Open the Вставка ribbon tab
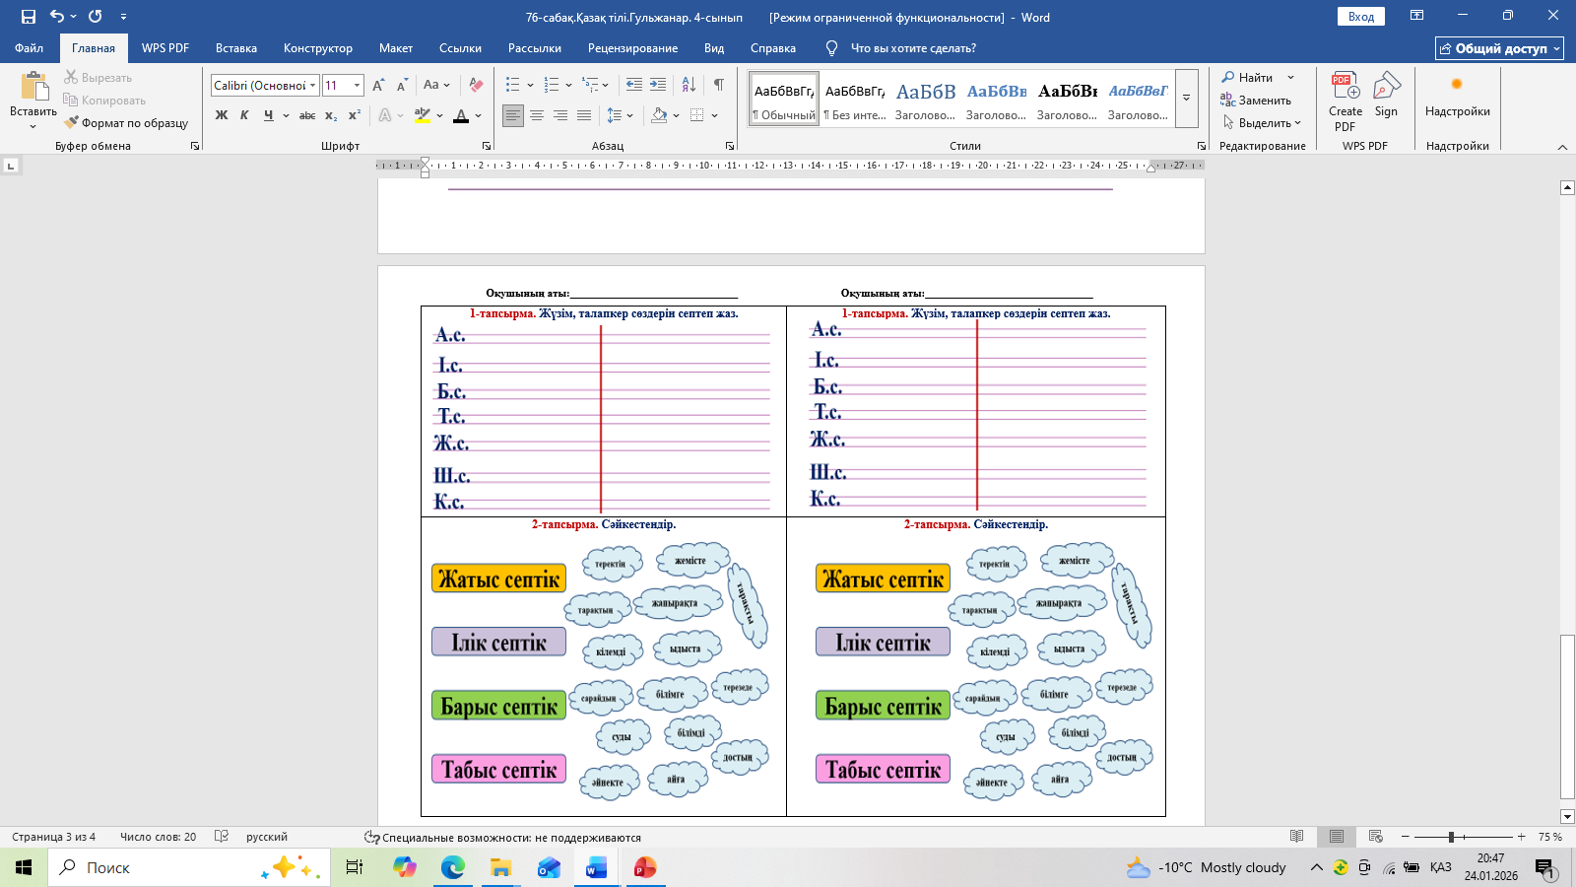 coord(236,48)
